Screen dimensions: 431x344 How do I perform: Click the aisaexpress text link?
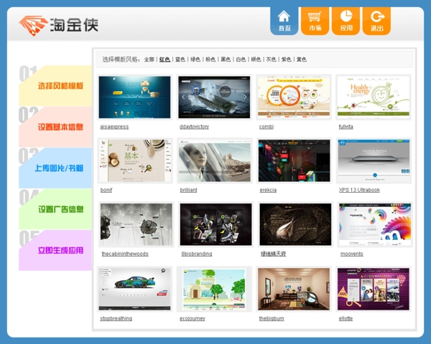(114, 127)
